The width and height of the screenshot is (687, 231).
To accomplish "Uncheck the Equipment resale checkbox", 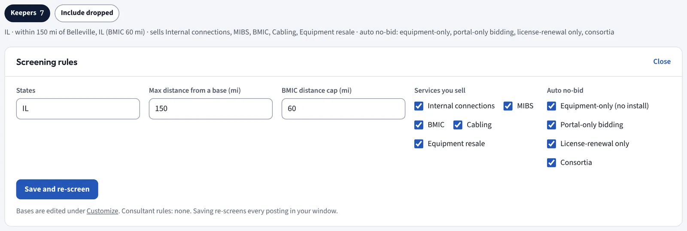I will click(x=419, y=144).
